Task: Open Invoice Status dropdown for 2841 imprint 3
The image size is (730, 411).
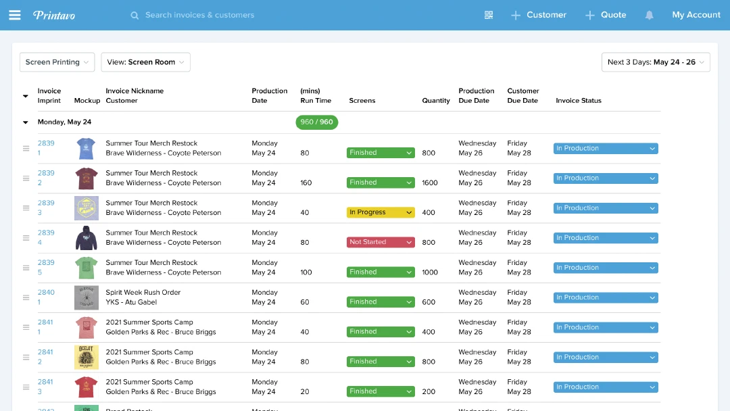Action: pyautogui.click(x=606, y=387)
